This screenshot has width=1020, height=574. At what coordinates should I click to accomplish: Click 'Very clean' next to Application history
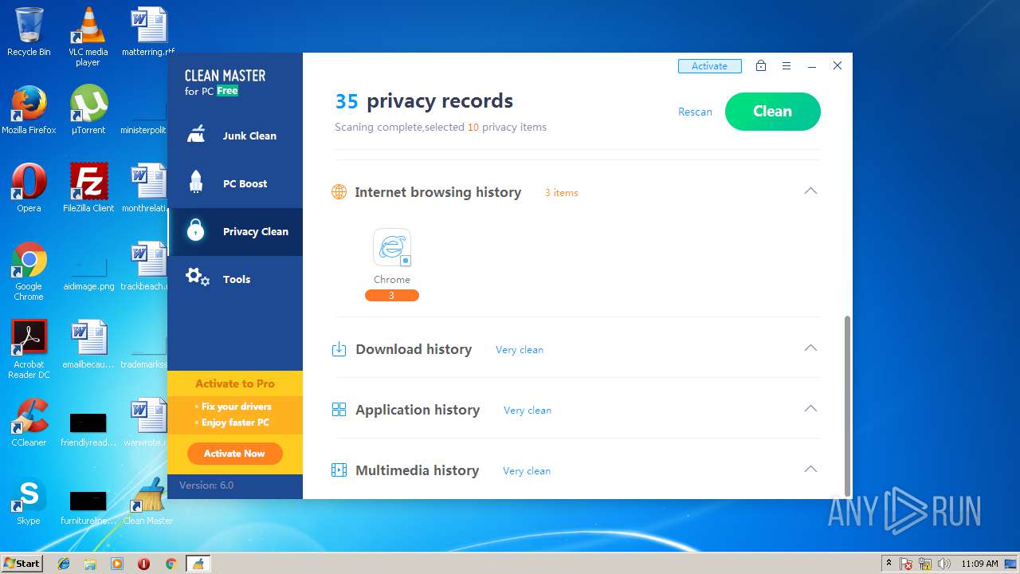pyautogui.click(x=528, y=411)
